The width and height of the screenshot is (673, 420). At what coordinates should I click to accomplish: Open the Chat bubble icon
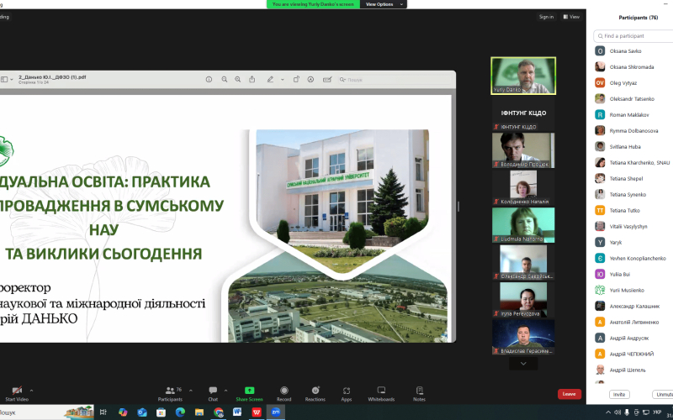[x=213, y=390]
